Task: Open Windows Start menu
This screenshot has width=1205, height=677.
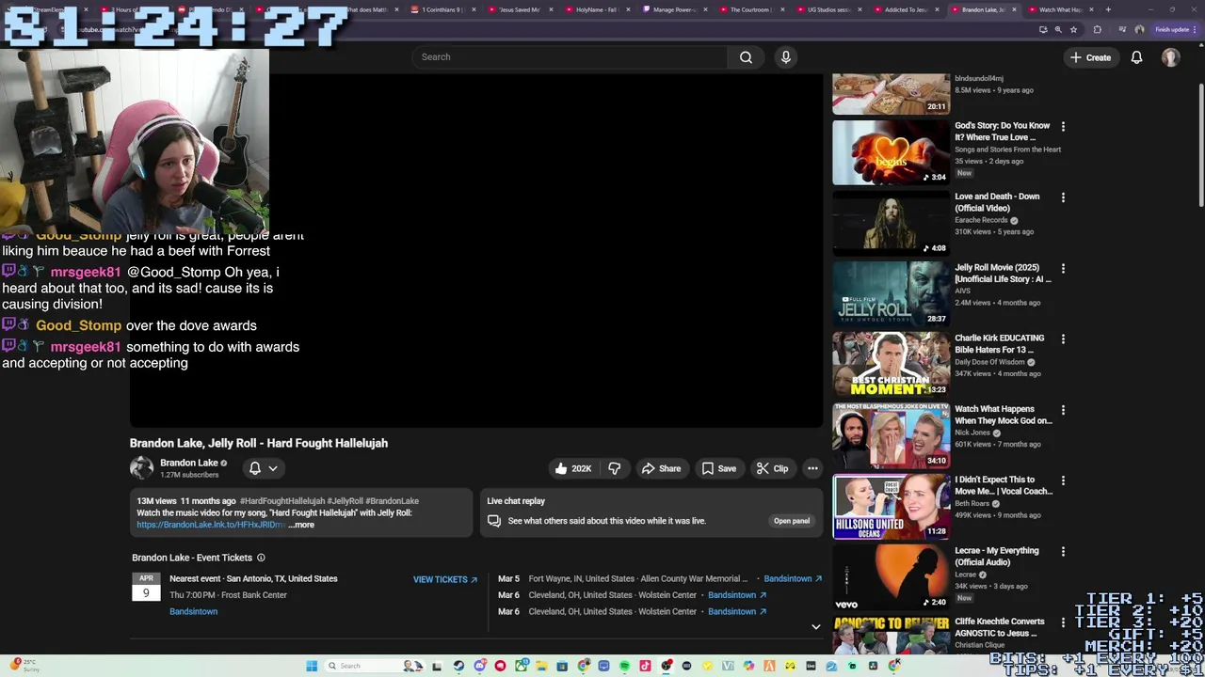Action: pos(311,666)
